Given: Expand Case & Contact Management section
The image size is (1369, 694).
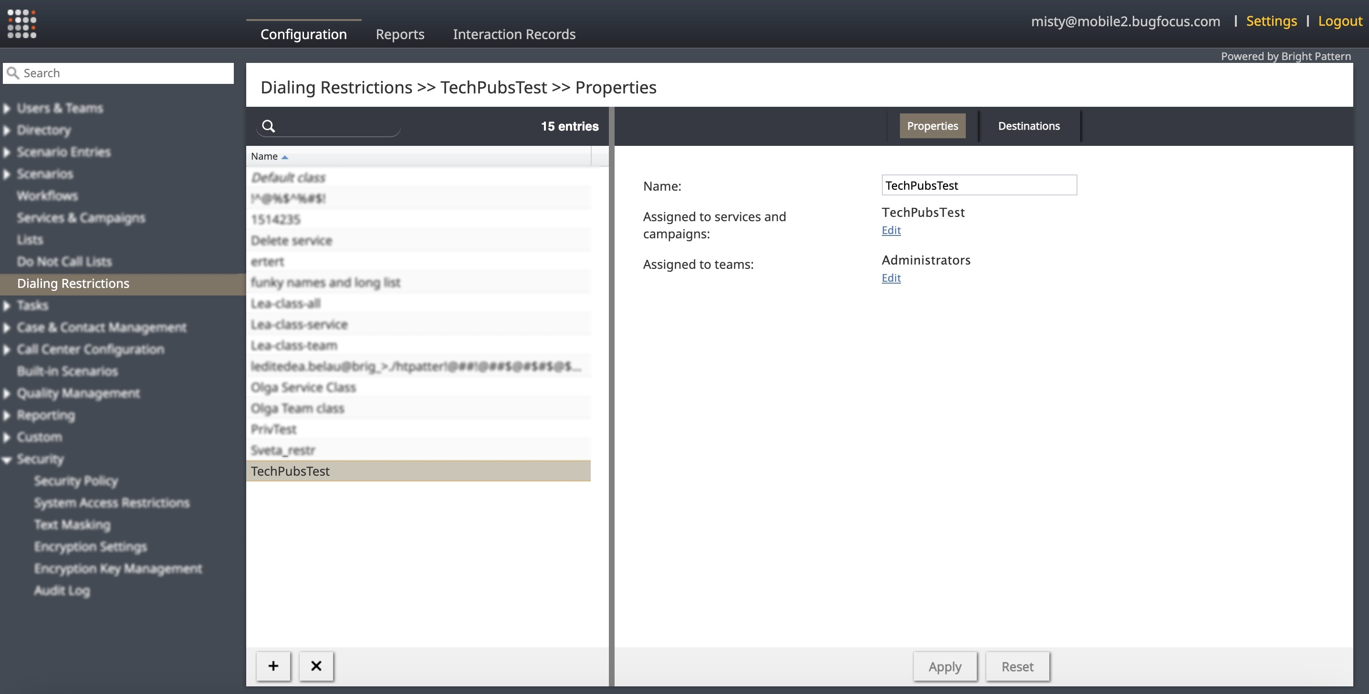Looking at the screenshot, I should pos(6,327).
